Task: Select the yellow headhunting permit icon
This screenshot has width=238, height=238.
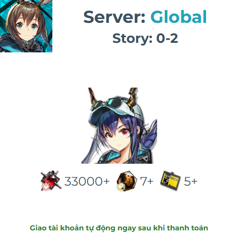Action: (170, 180)
